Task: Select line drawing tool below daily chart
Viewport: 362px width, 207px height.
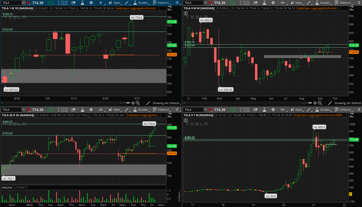Action: tap(149, 103)
